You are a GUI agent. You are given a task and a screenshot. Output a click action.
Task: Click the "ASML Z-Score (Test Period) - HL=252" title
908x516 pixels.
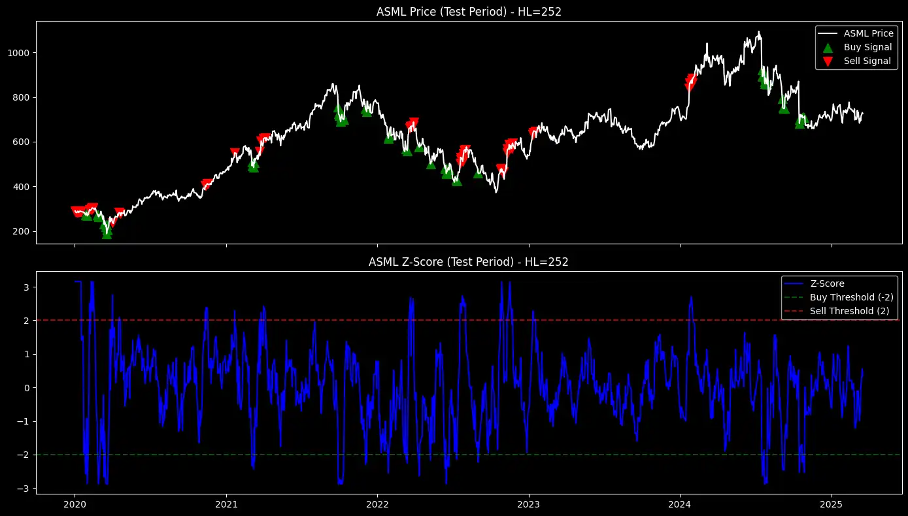pyautogui.click(x=468, y=262)
